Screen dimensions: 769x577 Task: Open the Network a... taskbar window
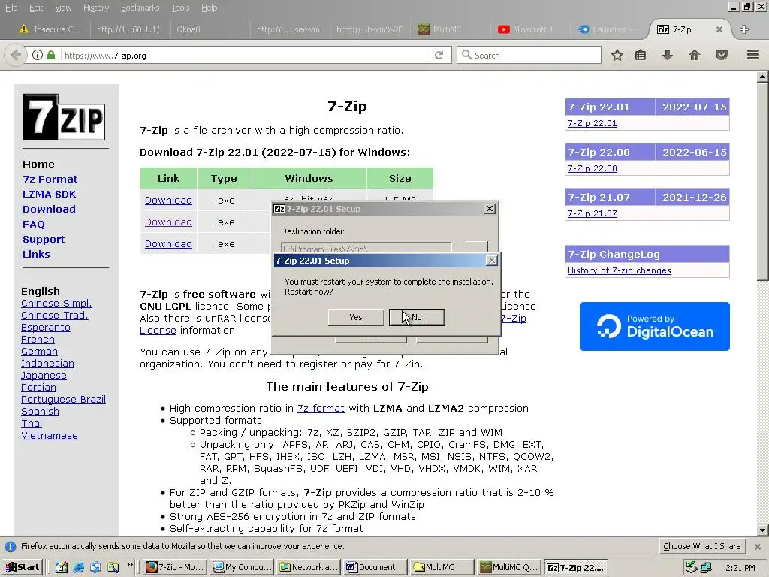pyautogui.click(x=309, y=567)
